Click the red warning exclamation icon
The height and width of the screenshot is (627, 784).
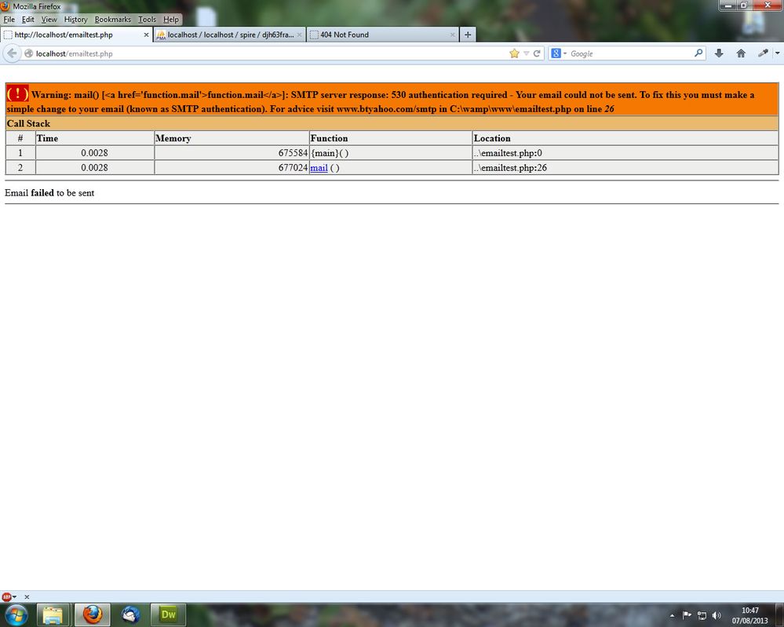(x=17, y=93)
